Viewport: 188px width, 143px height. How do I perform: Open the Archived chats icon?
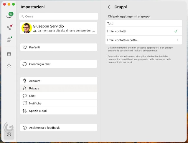(x=9, y=54)
